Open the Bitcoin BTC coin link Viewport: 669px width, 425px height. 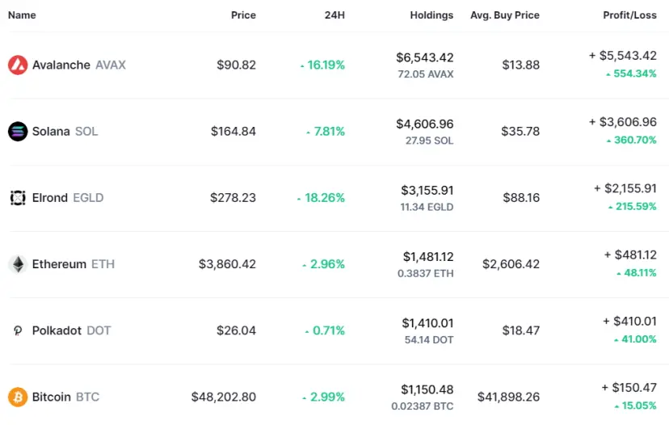click(x=65, y=397)
